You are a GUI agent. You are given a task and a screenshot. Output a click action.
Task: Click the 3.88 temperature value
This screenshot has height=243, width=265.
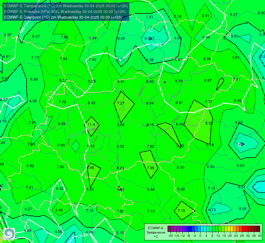93,38
